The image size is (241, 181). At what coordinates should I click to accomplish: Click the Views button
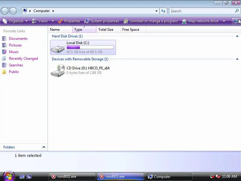click(x=40, y=21)
